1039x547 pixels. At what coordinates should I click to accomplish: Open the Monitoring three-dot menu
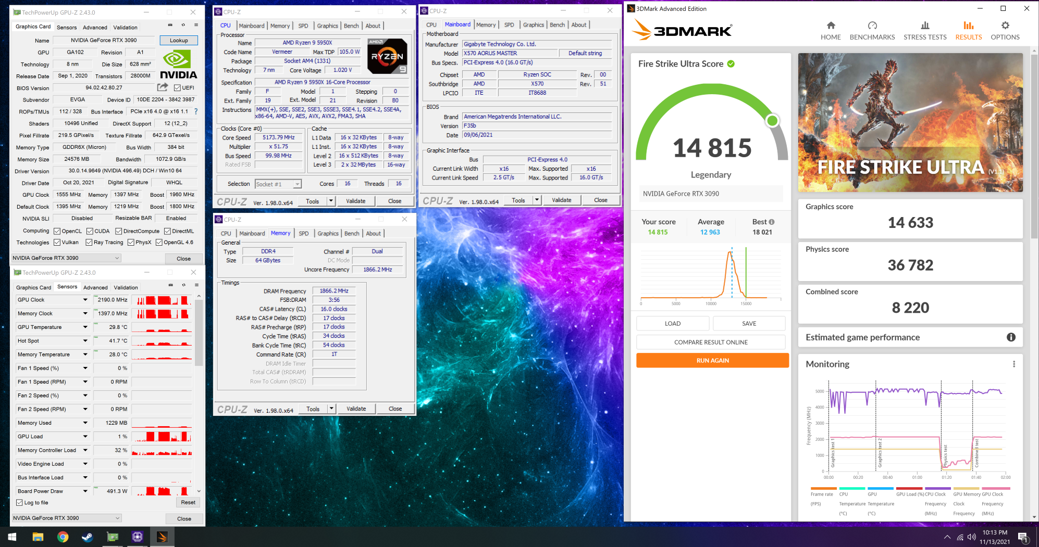click(1014, 364)
